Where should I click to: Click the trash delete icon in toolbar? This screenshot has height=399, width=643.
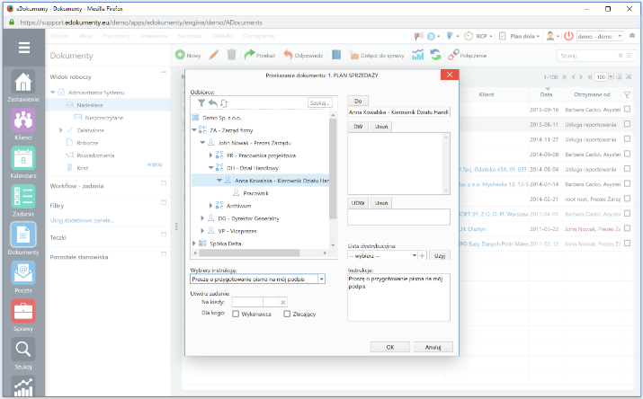click(x=231, y=55)
